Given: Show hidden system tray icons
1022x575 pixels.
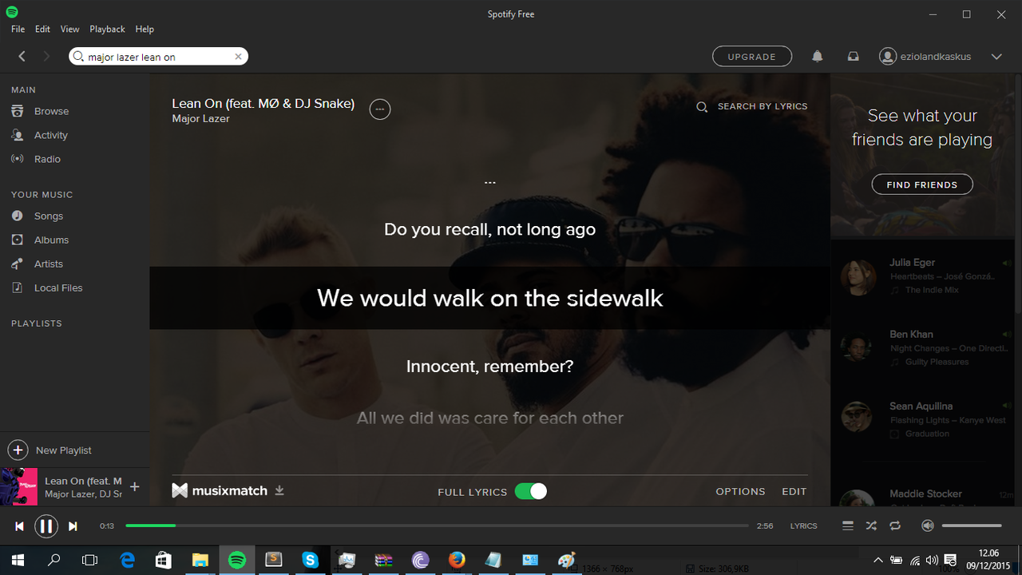Looking at the screenshot, I should click(878, 560).
